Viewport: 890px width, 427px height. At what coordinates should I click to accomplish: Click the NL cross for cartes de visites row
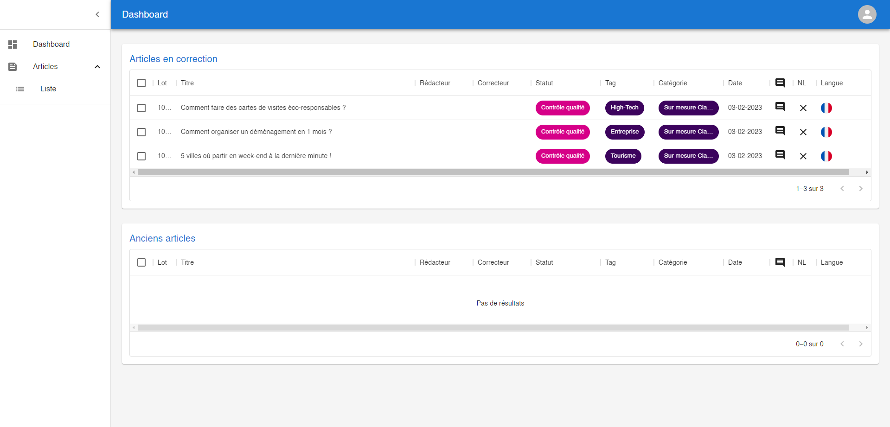click(803, 108)
